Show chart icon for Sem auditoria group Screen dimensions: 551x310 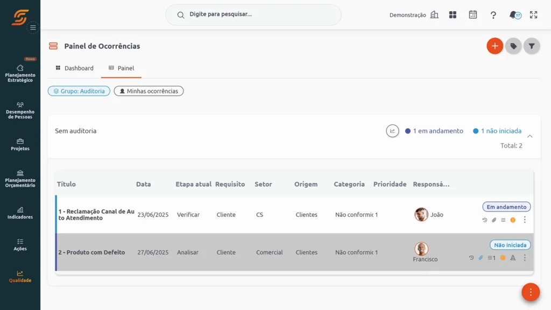coord(392,131)
